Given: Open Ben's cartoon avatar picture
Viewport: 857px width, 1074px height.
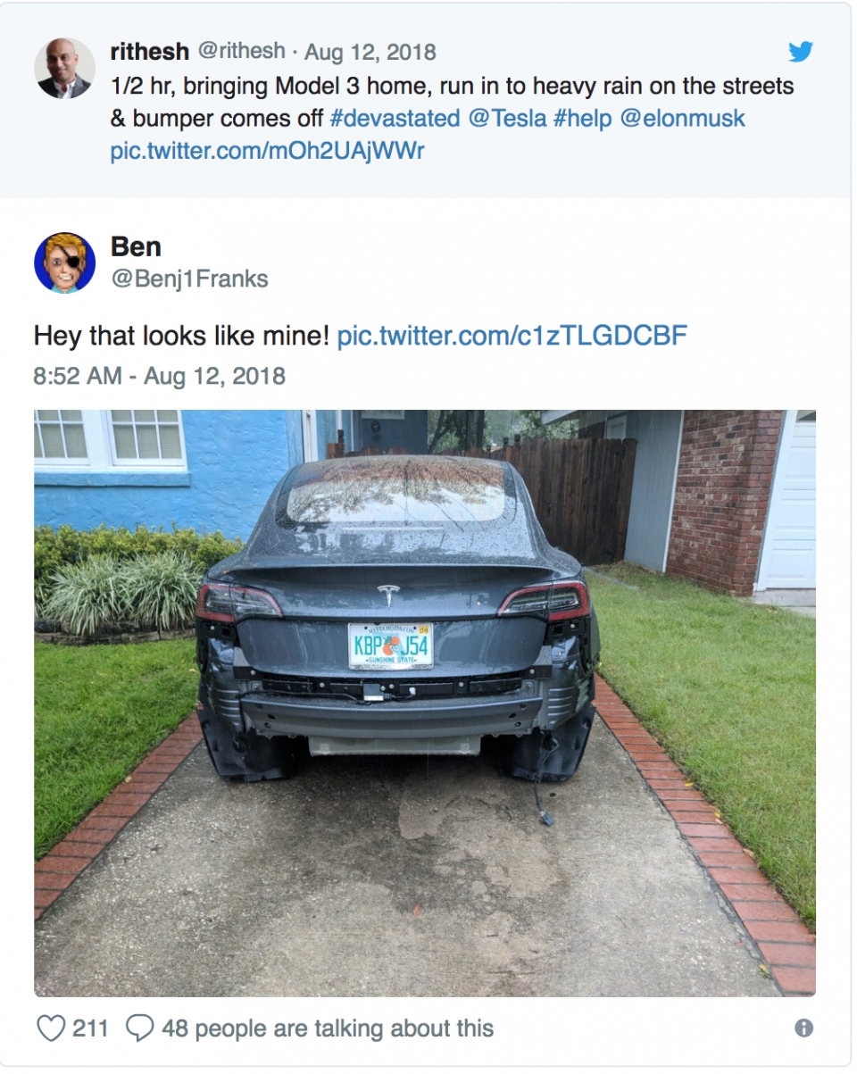Looking at the screenshot, I should (64, 262).
